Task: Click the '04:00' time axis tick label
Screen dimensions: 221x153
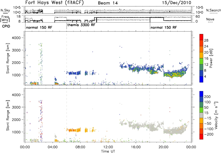Action: pyautogui.click(x=53, y=147)
